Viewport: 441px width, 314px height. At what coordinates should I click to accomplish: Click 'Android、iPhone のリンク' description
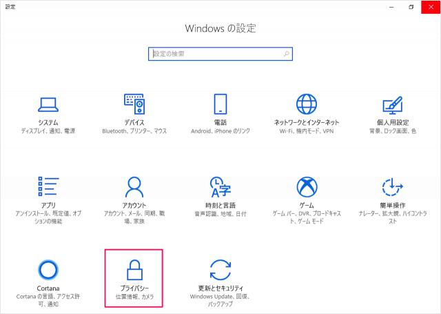(x=220, y=131)
